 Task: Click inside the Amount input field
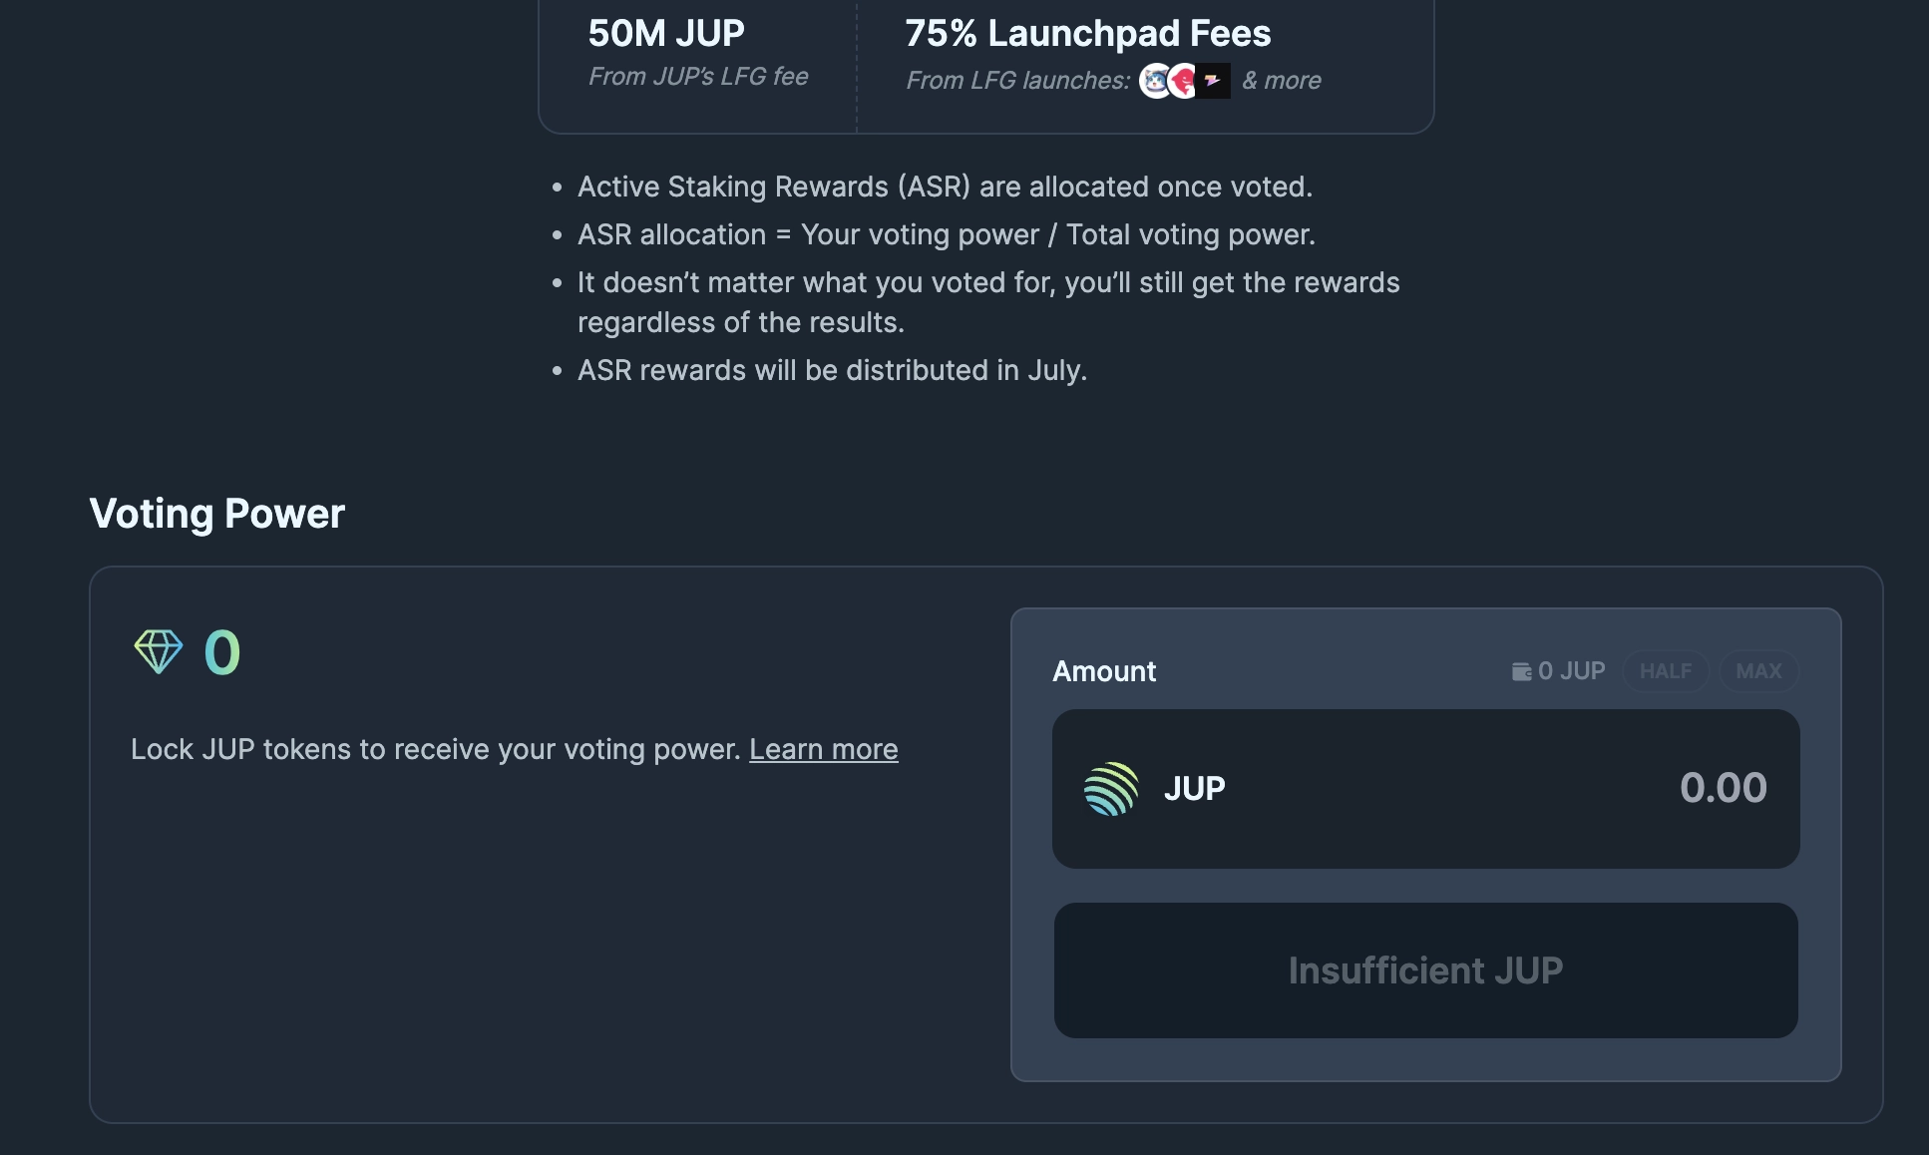coord(1496,788)
